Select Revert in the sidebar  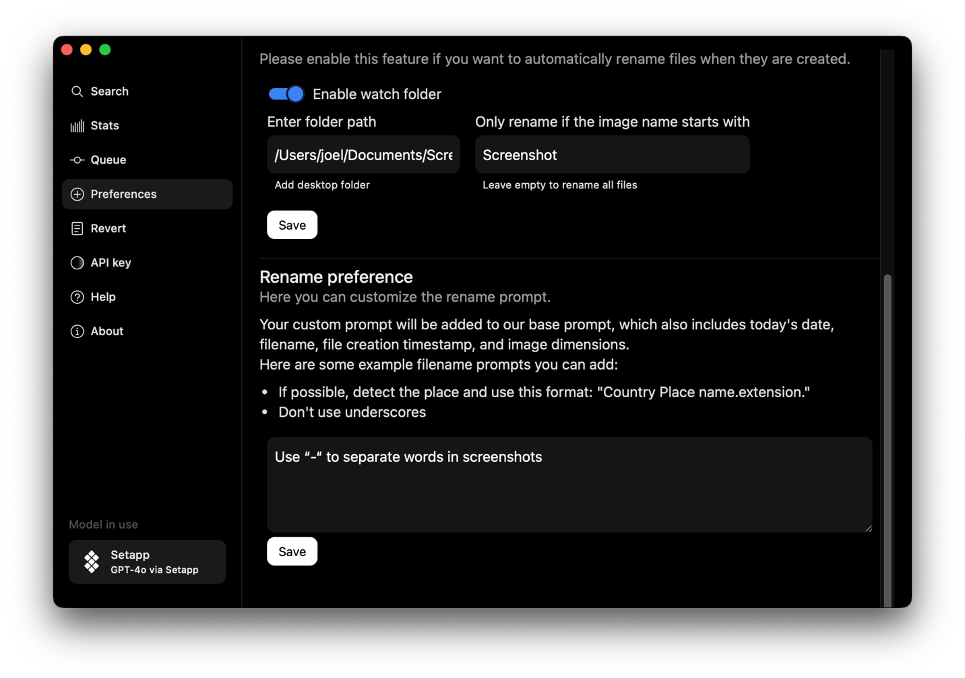(108, 228)
